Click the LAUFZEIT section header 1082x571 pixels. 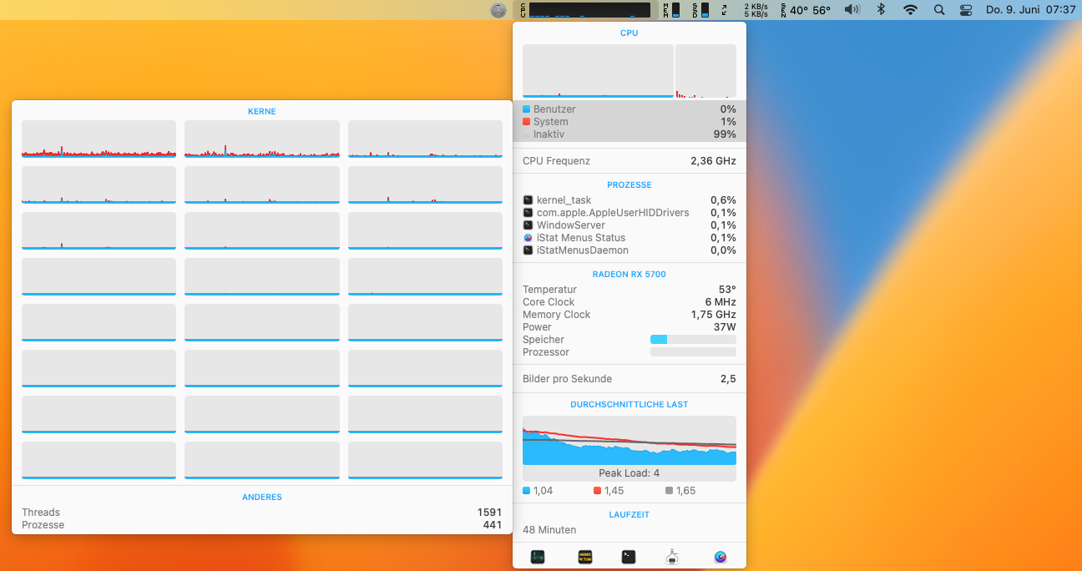tap(629, 515)
